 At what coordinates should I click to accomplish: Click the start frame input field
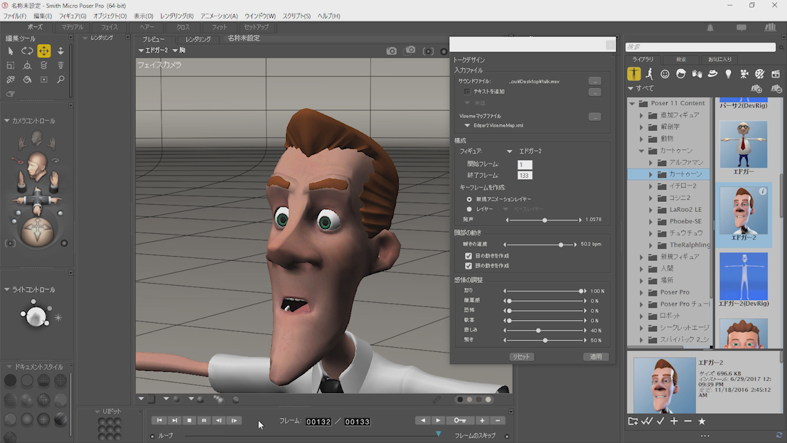pos(525,165)
